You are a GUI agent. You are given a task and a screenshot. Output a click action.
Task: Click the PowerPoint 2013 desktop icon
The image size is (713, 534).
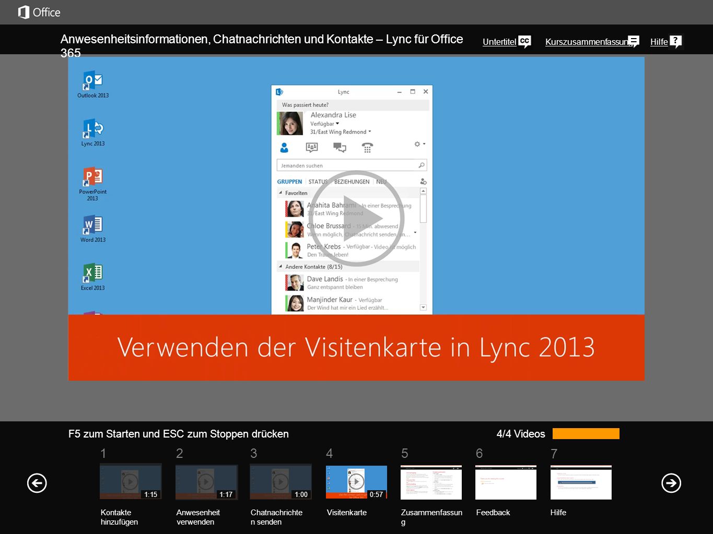pos(92,184)
